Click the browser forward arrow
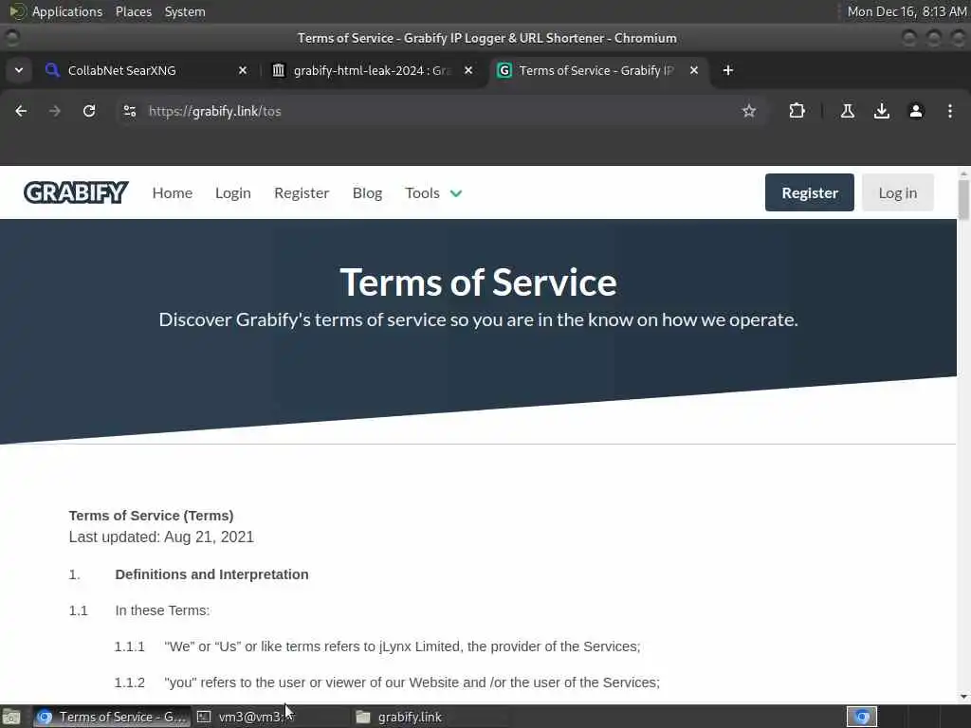971x728 pixels. tap(55, 111)
